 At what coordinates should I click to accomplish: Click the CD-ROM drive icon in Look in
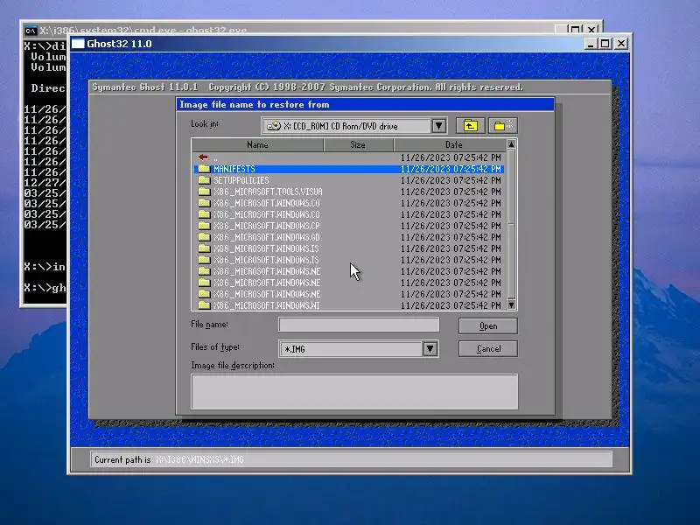[x=273, y=126]
